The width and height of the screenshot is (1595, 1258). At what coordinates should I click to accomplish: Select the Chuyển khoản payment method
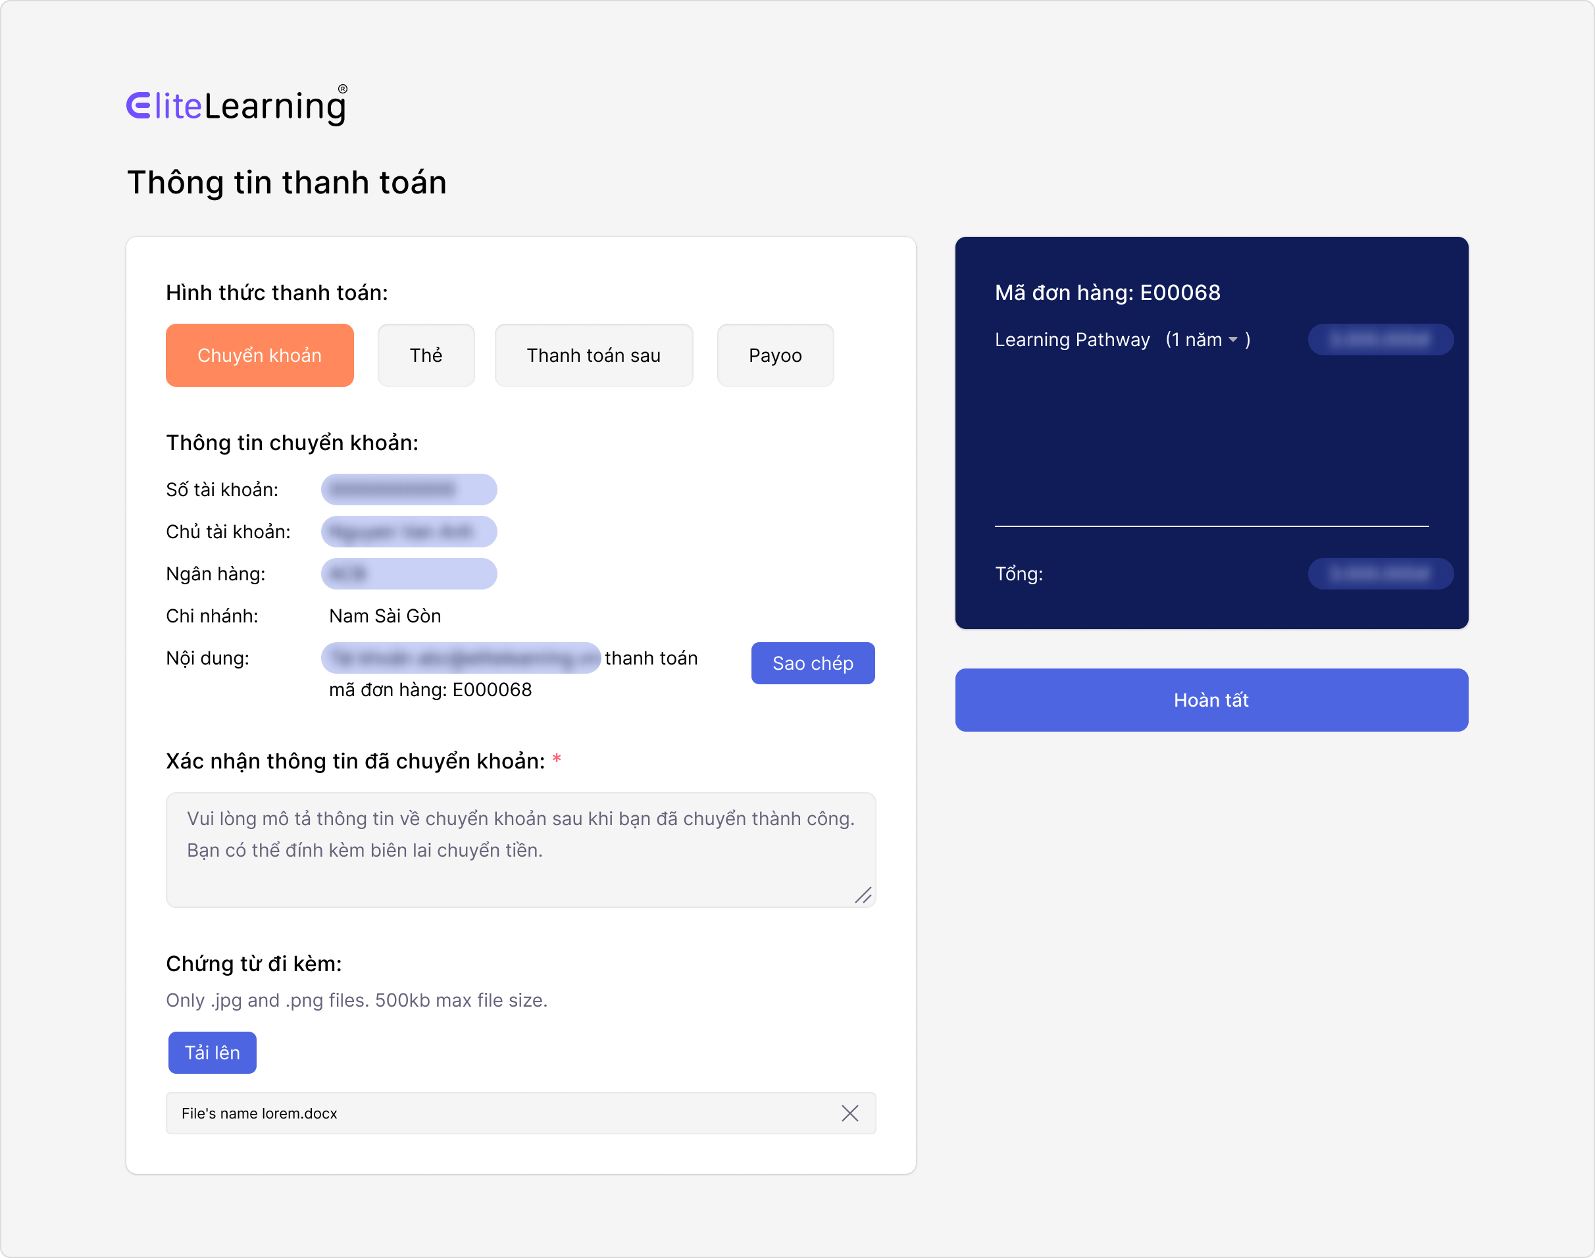tap(259, 355)
